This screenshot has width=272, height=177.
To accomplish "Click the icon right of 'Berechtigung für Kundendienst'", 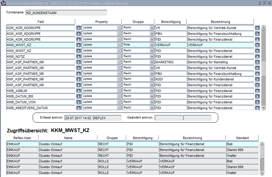I will (257, 79).
